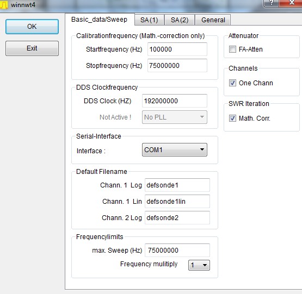The width and height of the screenshot is (302, 294).
Task: Click the help question mark button
Action: [x=271, y=3]
